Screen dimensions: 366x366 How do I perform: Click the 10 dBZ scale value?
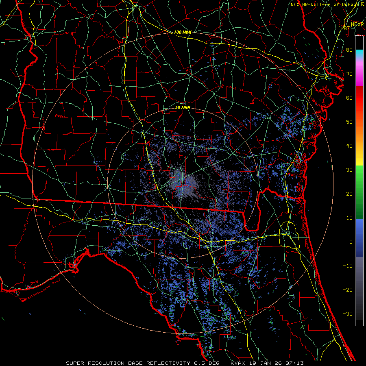pos(349,218)
